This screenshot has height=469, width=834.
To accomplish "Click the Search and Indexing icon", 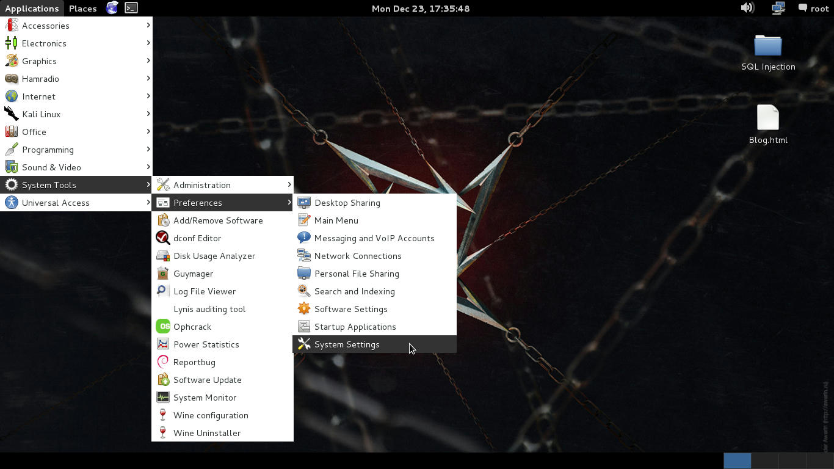I will pyautogui.click(x=304, y=291).
